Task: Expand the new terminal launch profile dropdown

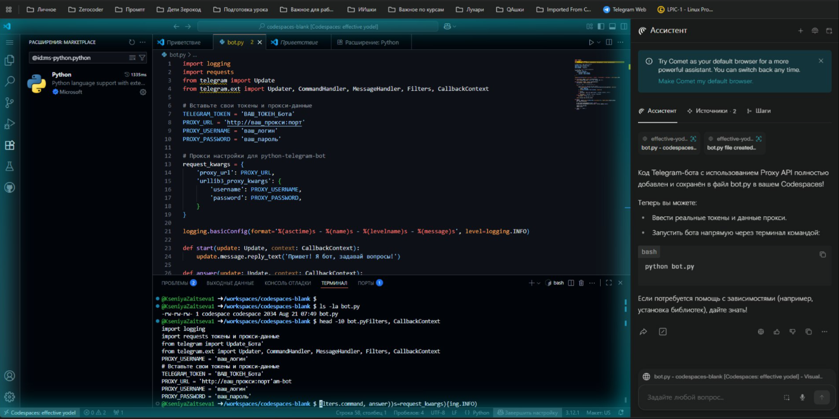Action: pyautogui.click(x=538, y=283)
